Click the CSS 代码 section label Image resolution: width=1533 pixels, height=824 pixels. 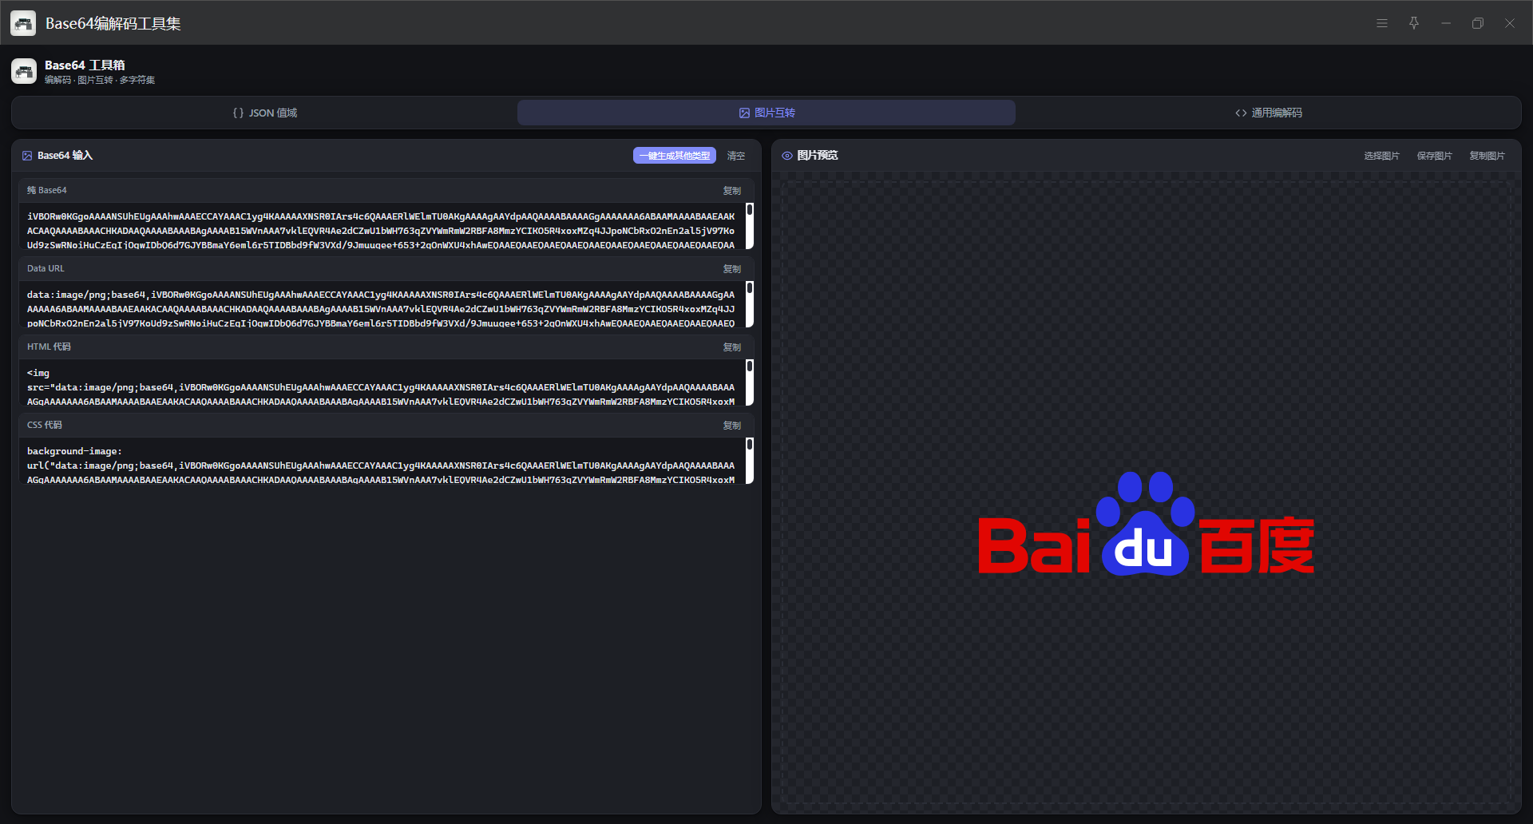45,426
